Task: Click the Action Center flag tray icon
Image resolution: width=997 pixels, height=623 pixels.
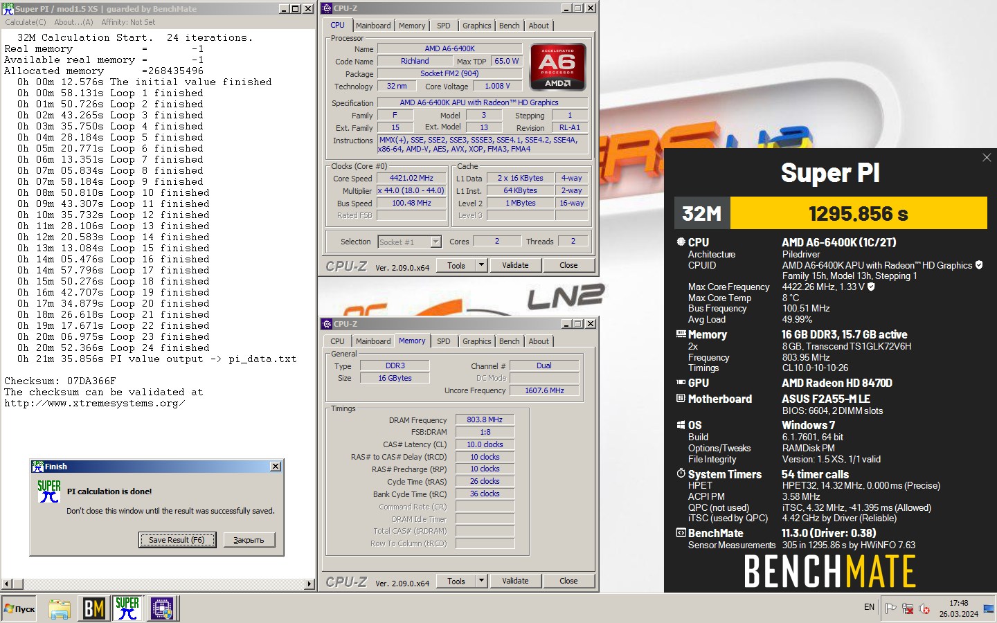Action: pos(891,608)
